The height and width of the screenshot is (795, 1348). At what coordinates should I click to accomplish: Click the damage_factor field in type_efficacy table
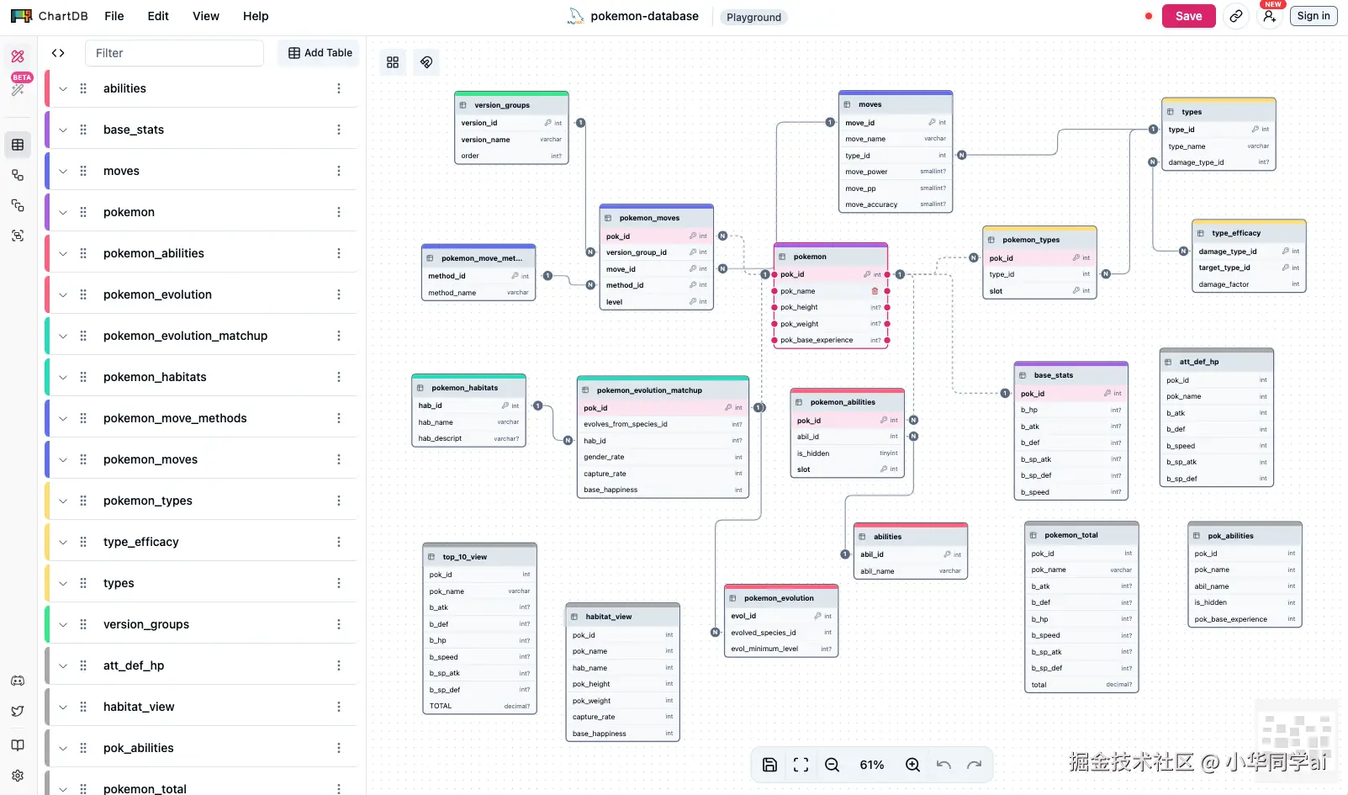pos(1249,284)
